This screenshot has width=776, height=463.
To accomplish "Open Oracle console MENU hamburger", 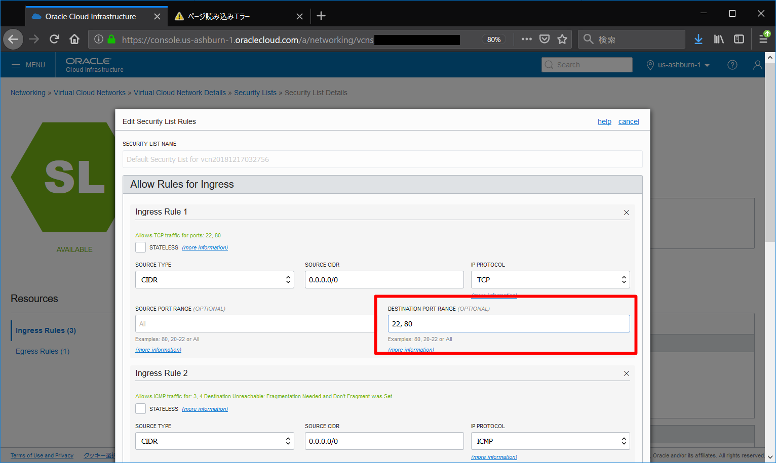I will [28, 65].
